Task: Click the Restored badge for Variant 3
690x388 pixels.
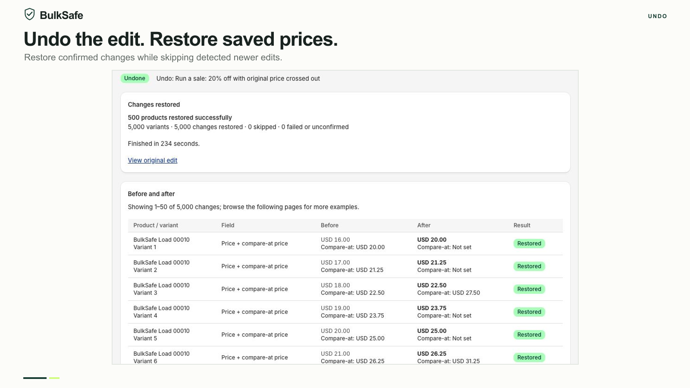Action: [x=529, y=289]
